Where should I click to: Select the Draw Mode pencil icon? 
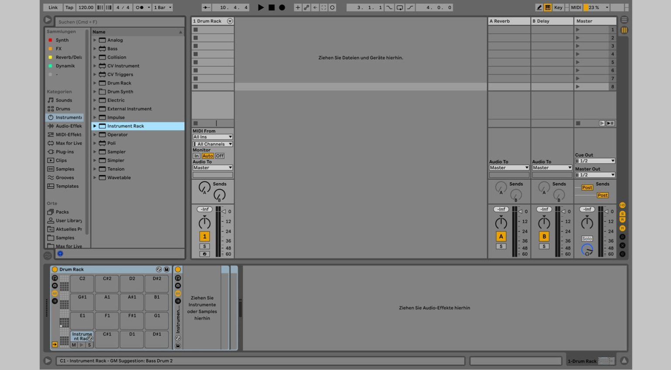(x=540, y=7)
